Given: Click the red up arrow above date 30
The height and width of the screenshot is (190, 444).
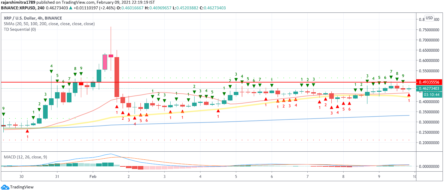Looking at the screenshot, I should point(27,131).
